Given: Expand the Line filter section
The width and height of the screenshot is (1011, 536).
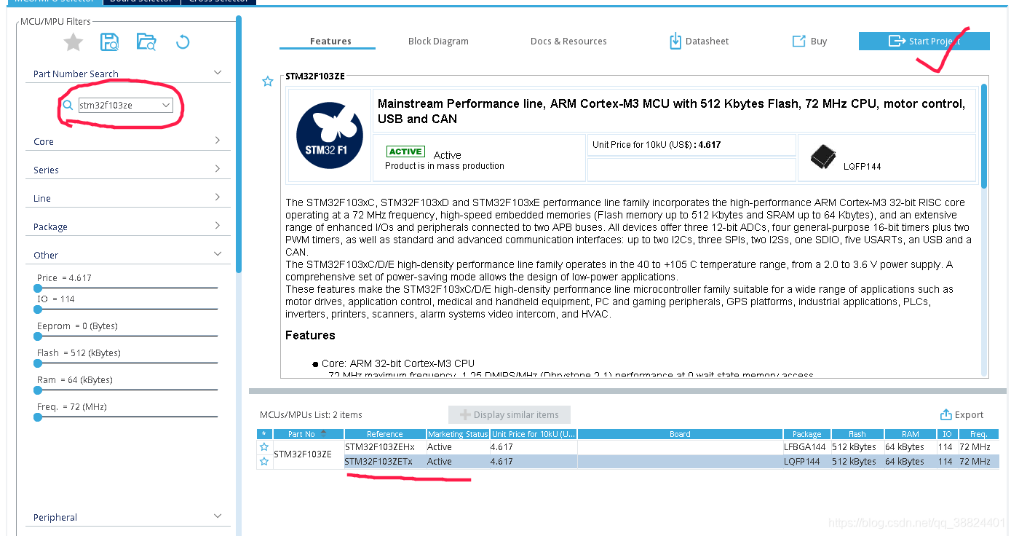Looking at the screenshot, I should [217, 197].
